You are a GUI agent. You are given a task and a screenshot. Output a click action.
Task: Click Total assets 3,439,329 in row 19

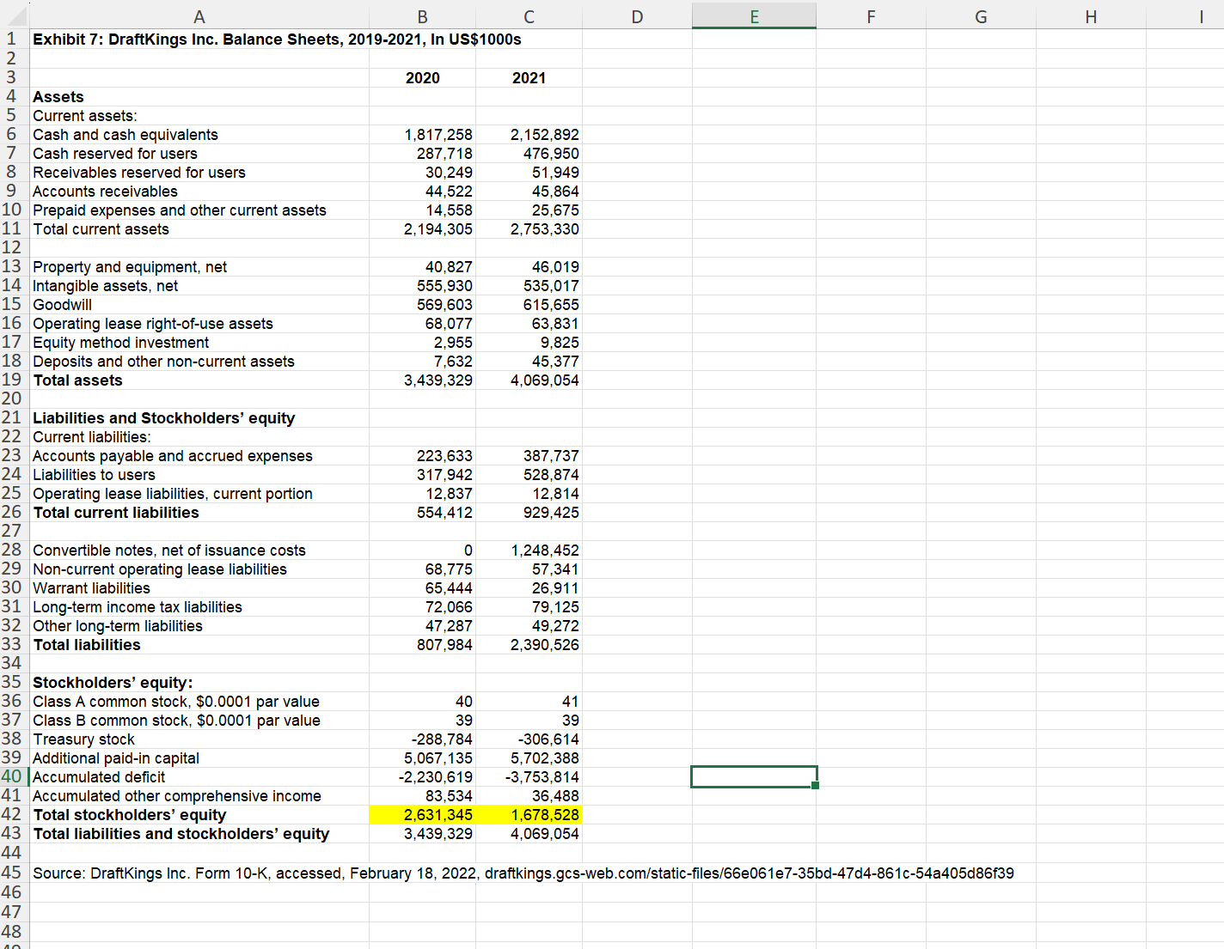438,380
